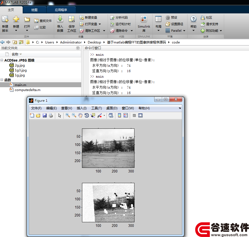Screen dimensions: 249x237
Task: Click the Run and Time (运行和计时) icon
Action: coord(112,24)
